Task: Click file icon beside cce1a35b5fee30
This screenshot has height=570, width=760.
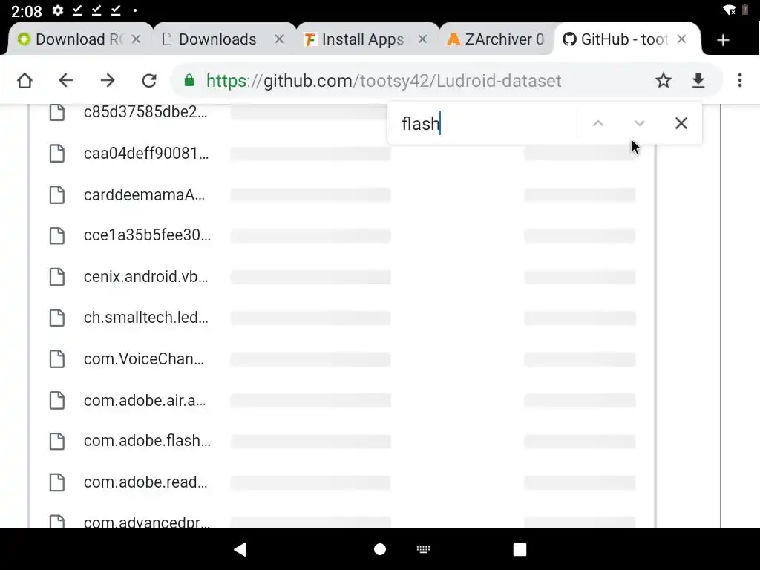Action: (x=57, y=235)
